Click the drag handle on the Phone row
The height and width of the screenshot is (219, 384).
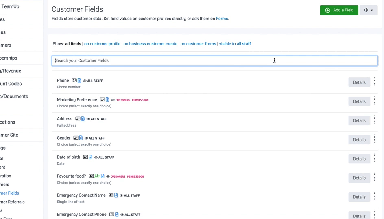pos(373,82)
